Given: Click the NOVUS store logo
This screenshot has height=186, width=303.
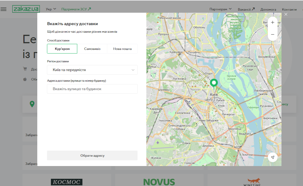Looking at the screenshot, I should pyautogui.click(x=159, y=182).
